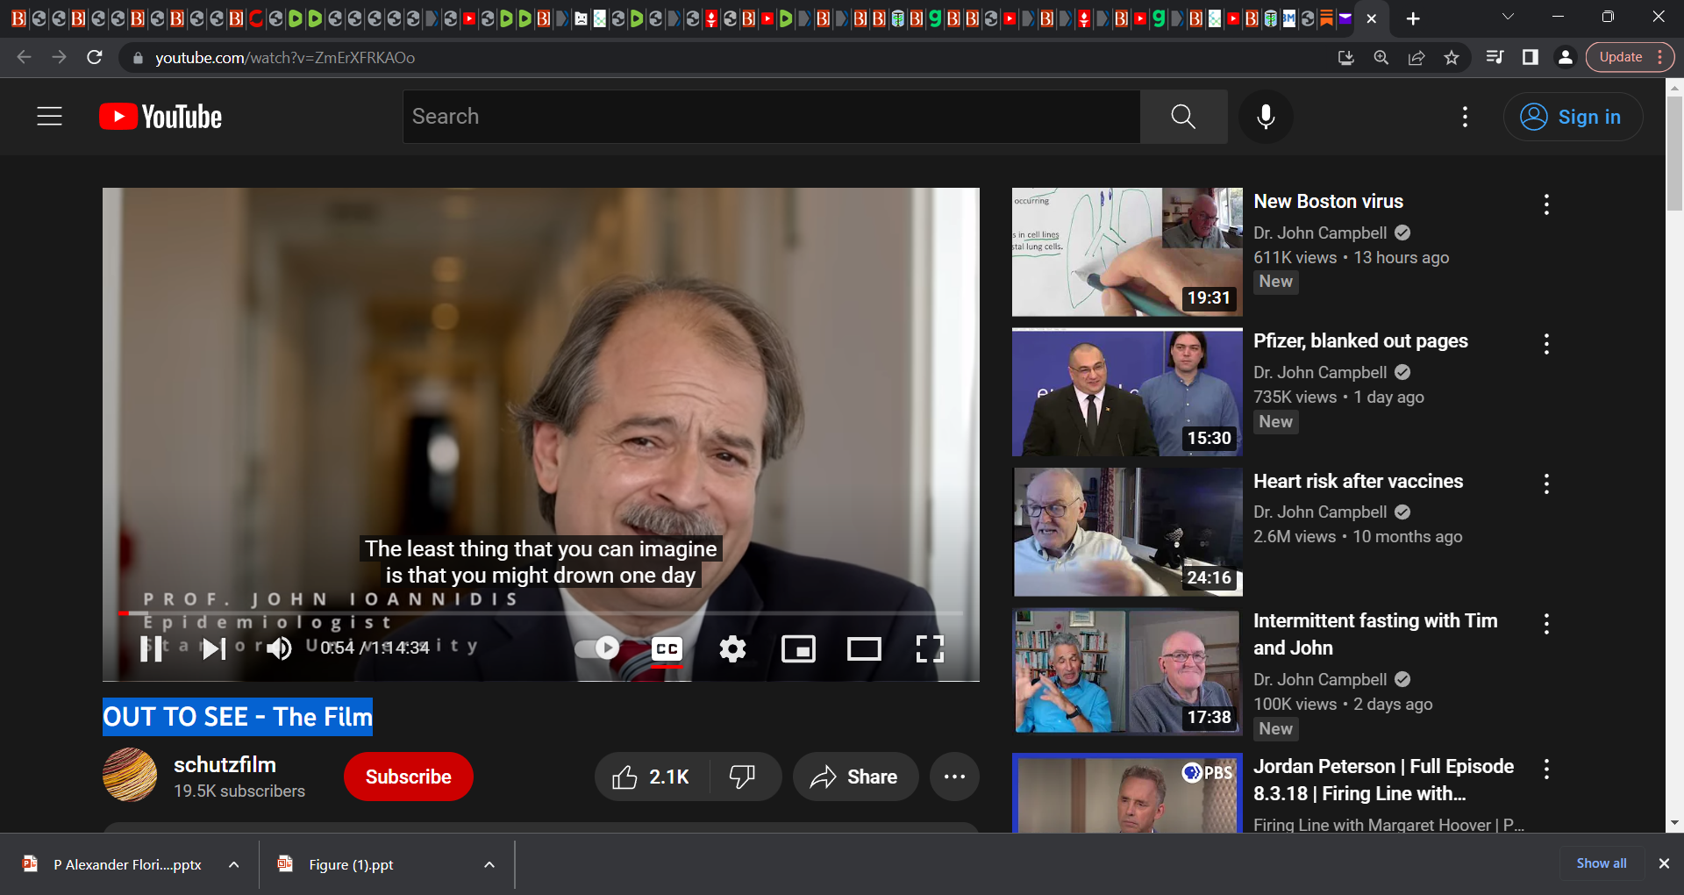Open video player settings gear

pyautogui.click(x=732, y=649)
